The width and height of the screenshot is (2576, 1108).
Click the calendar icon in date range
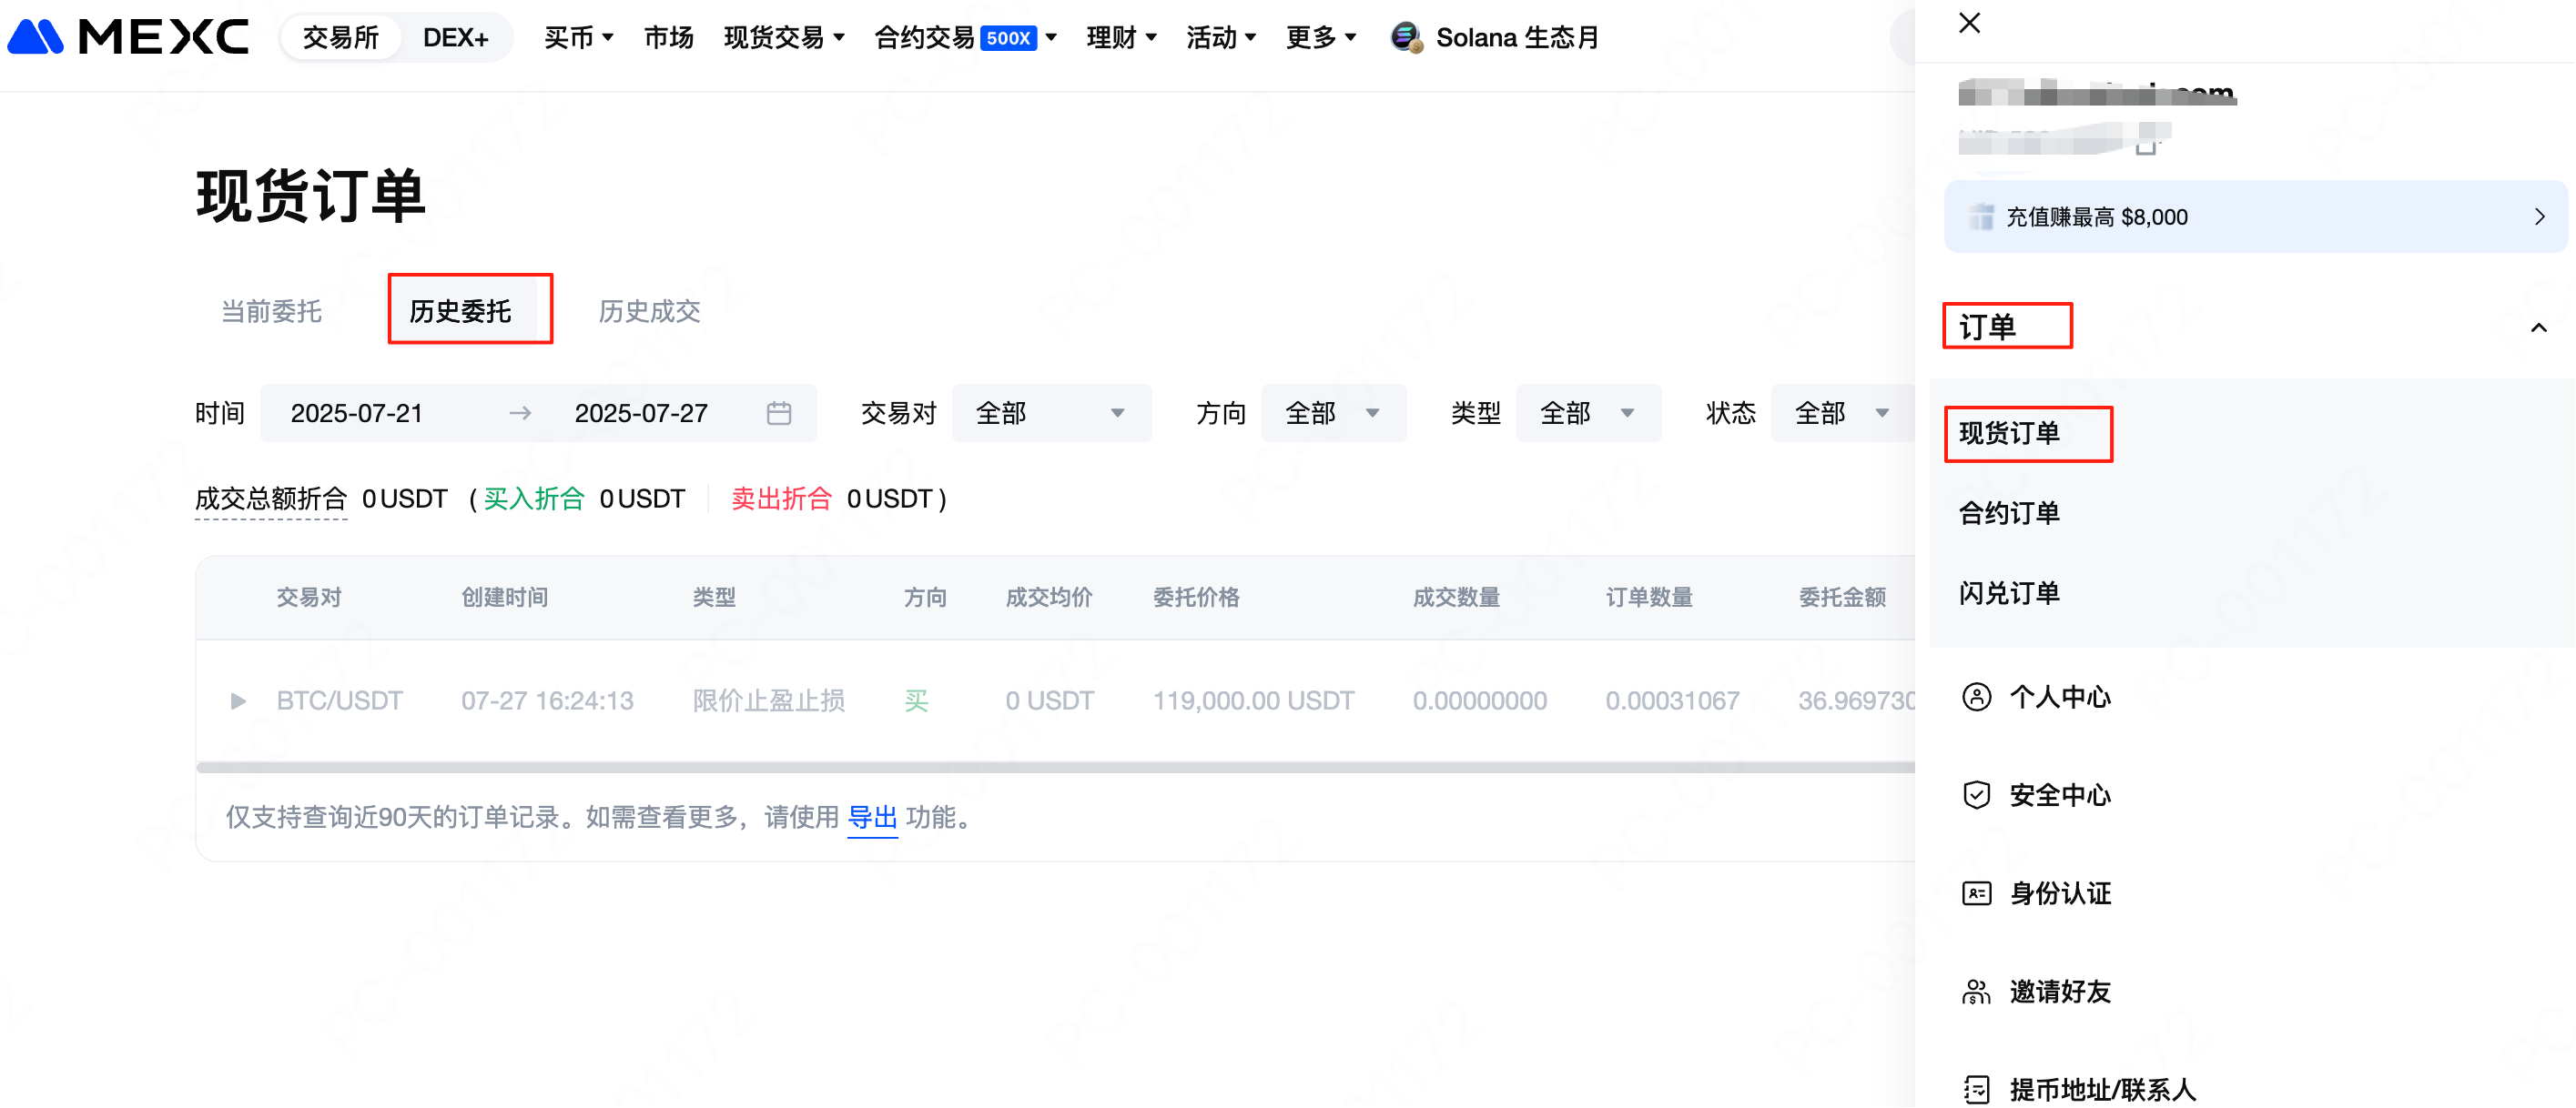[778, 413]
